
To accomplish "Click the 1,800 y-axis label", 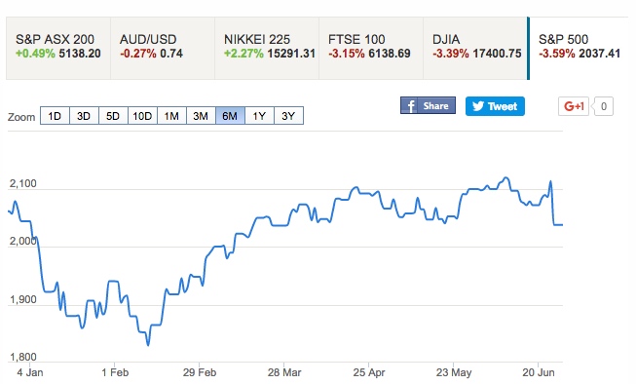I will pyautogui.click(x=23, y=357).
